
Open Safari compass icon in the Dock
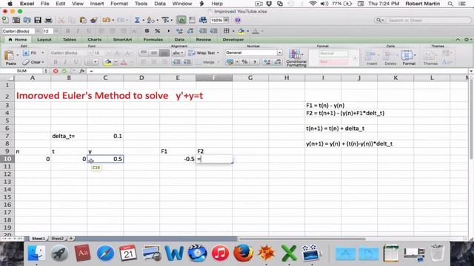105,253
